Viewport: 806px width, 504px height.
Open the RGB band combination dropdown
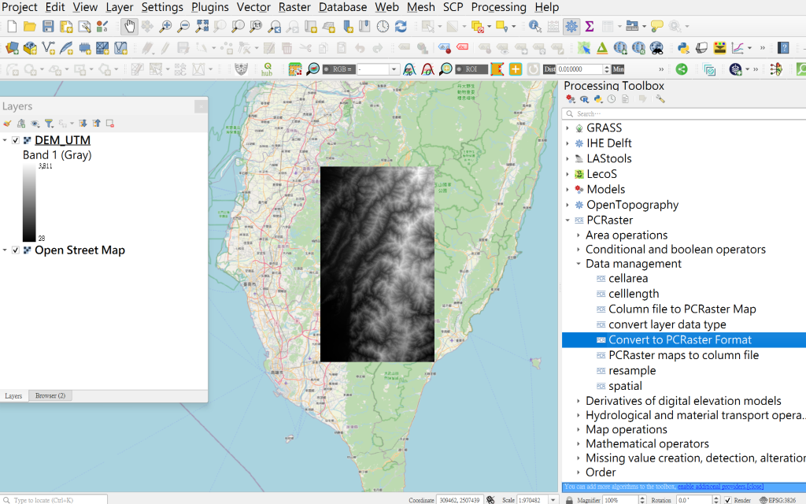(x=394, y=69)
